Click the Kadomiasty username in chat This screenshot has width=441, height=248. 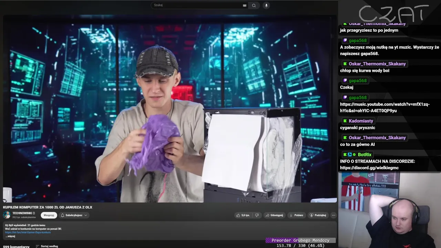tap(361, 121)
